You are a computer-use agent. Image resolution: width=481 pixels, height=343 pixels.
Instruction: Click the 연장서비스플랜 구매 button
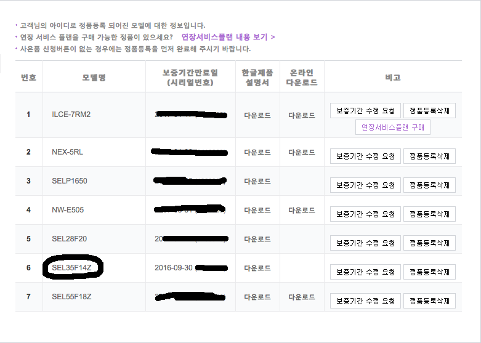tap(393, 127)
